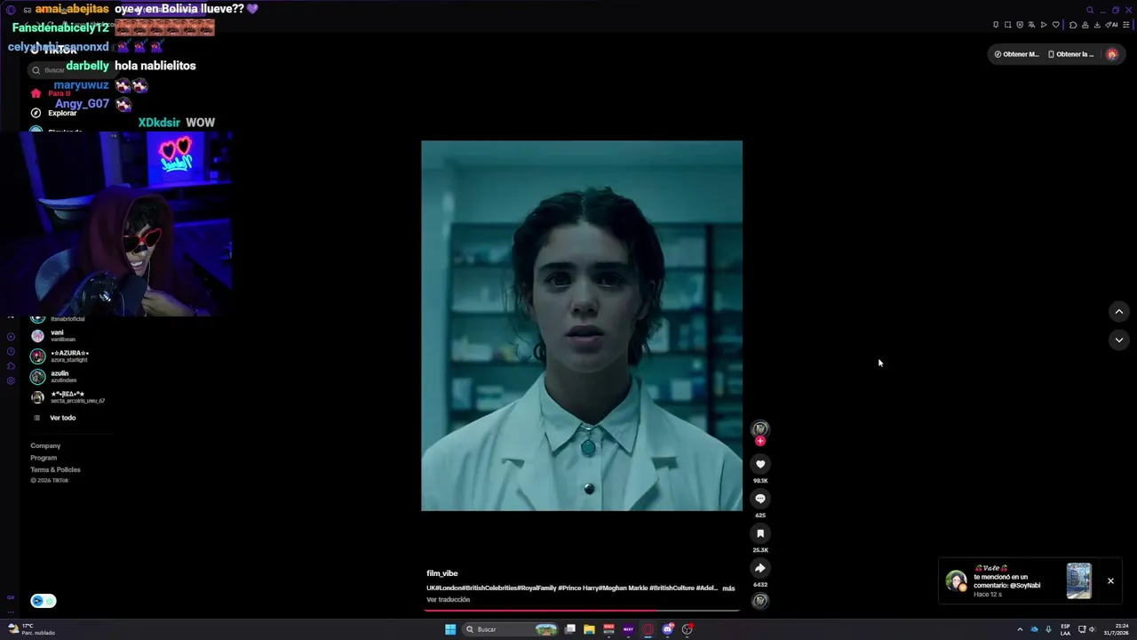Viewport: 1137px width, 640px height.
Task: Go to the previous video with the up chevron
Action: pos(1119,312)
